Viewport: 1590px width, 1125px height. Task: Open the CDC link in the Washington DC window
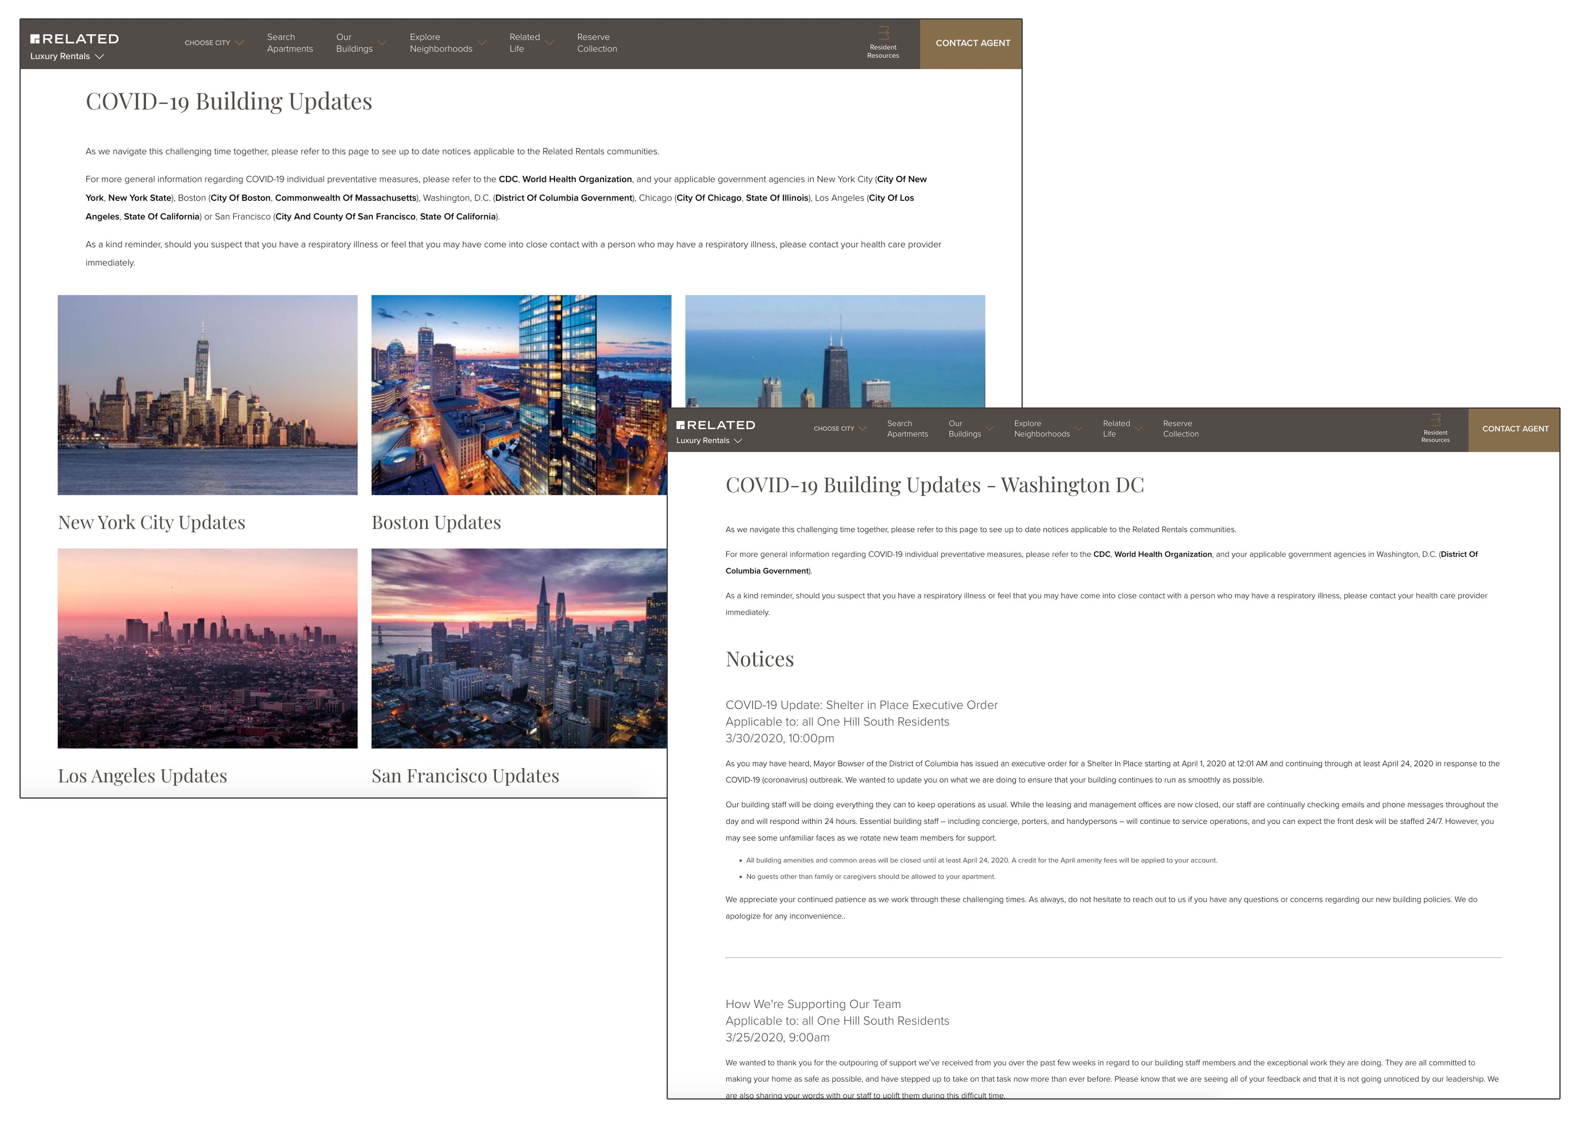[x=1101, y=554]
